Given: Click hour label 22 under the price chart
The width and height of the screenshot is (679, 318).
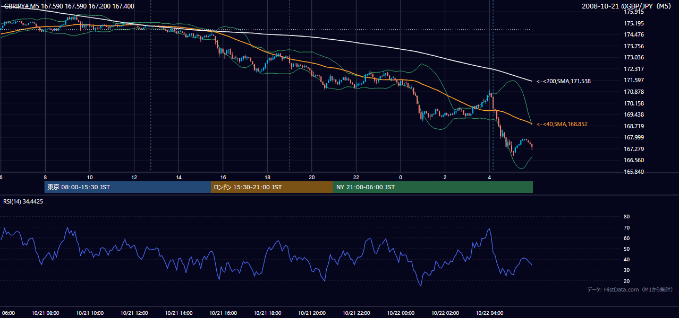Looking at the screenshot, I should pos(356,177).
